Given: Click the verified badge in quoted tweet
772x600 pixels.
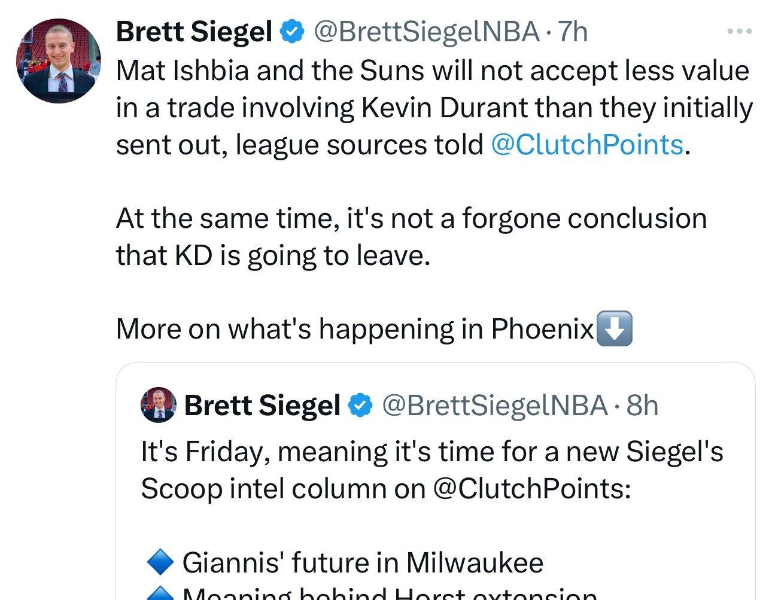Looking at the screenshot, I should pyautogui.click(x=358, y=406).
